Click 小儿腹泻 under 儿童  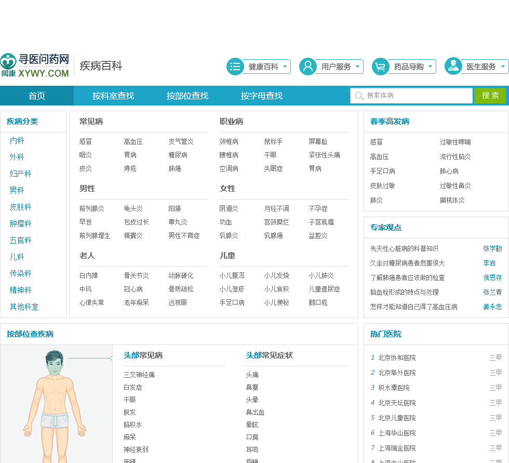click(232, 275)
